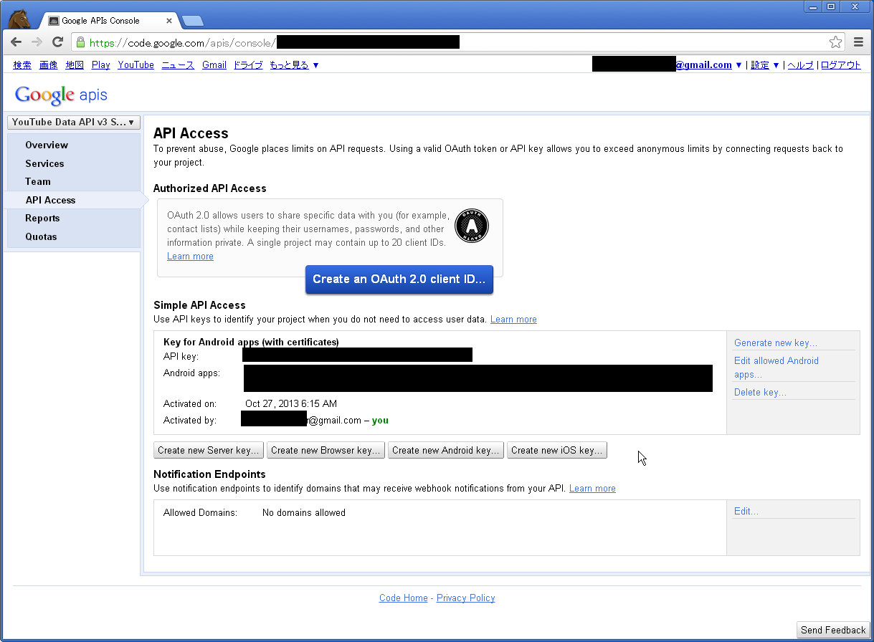The image size is (874, 642).
Task: Click Key for Android apps heading
Action: coord(251,342)
